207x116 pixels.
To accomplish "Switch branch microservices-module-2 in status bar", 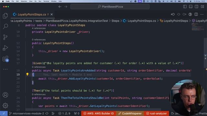I will [x=27, y=113].
